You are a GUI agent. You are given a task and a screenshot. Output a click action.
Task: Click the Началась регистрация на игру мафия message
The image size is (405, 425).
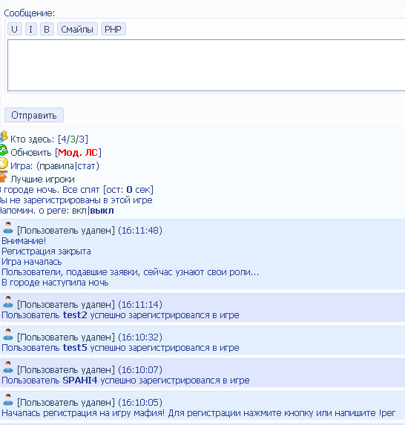[x=199, y=413]
